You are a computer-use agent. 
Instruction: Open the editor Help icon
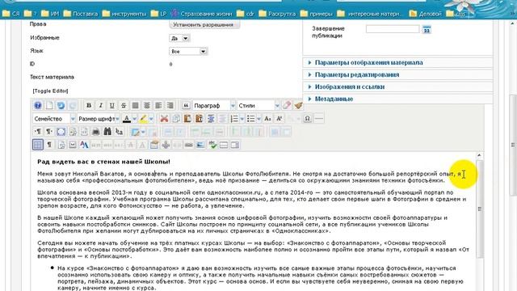click(x=38, y=106)
